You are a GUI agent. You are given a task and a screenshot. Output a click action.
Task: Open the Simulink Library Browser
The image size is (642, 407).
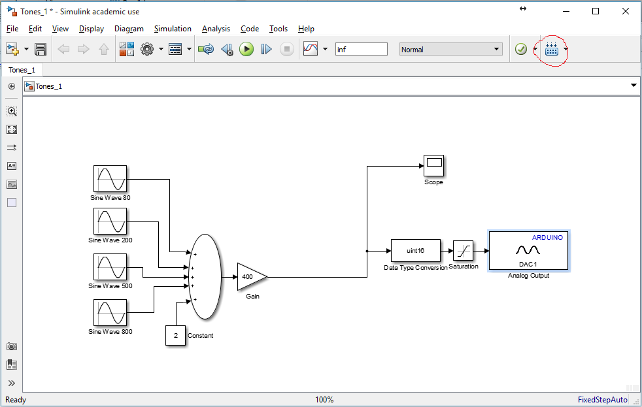[x=126, y=48]
